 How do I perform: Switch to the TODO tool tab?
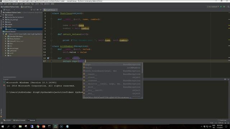[7, 120]
